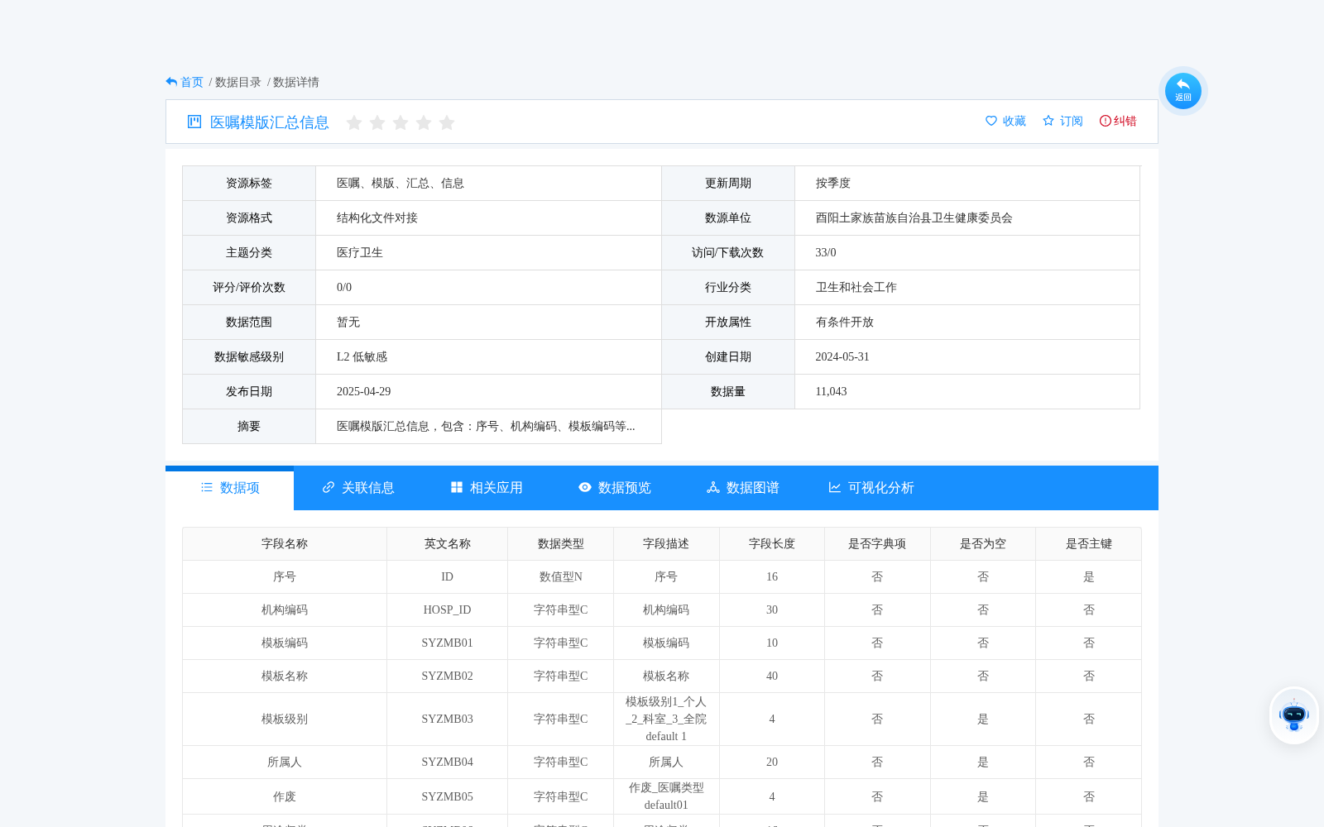Go to 首页 via breadcrumb link
The image size is (1324, 827).
[x=192, y=82]
